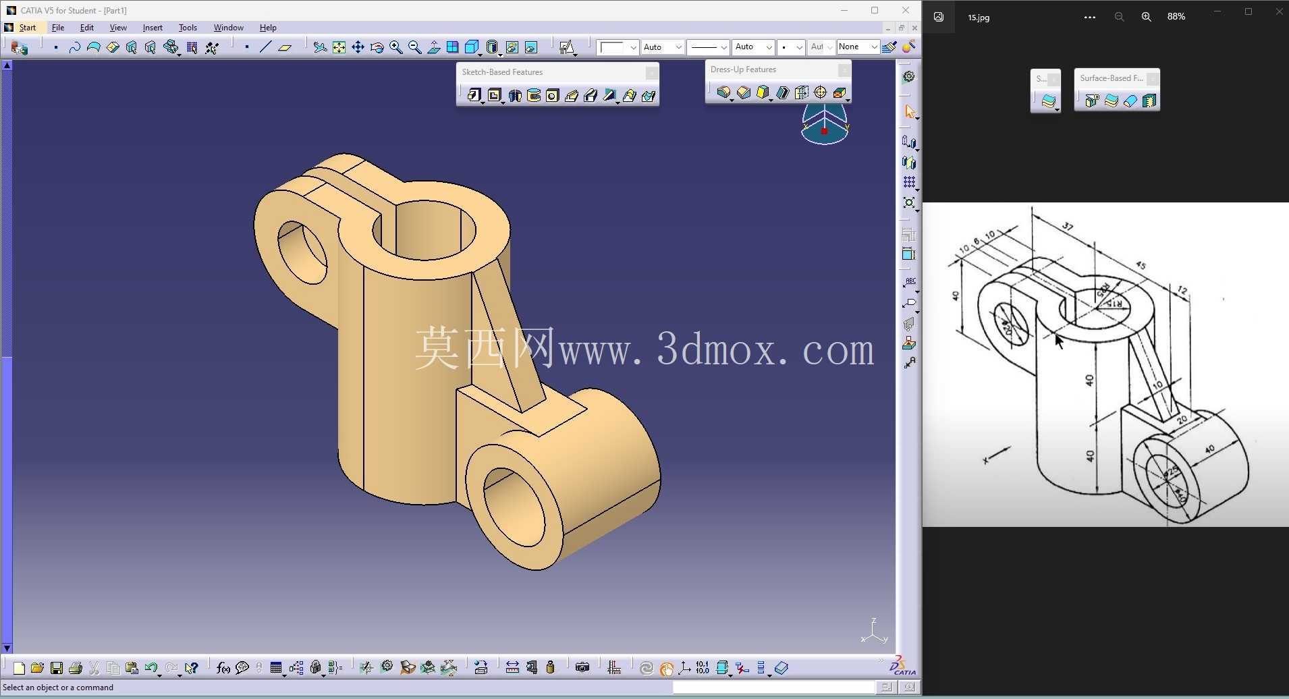Screen dimensions: 1289x699
Task: Open the second Auto line thickness dropdown
Action: pos(754,47)
